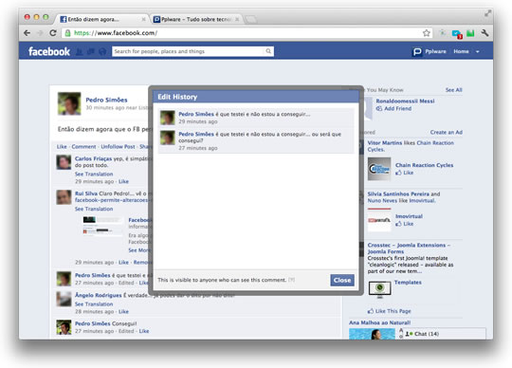Open a new tab button

coord(250,20)
